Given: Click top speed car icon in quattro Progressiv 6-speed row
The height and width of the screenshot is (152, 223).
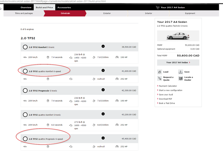Looking at the screenshot, I should tap(25, 146).
